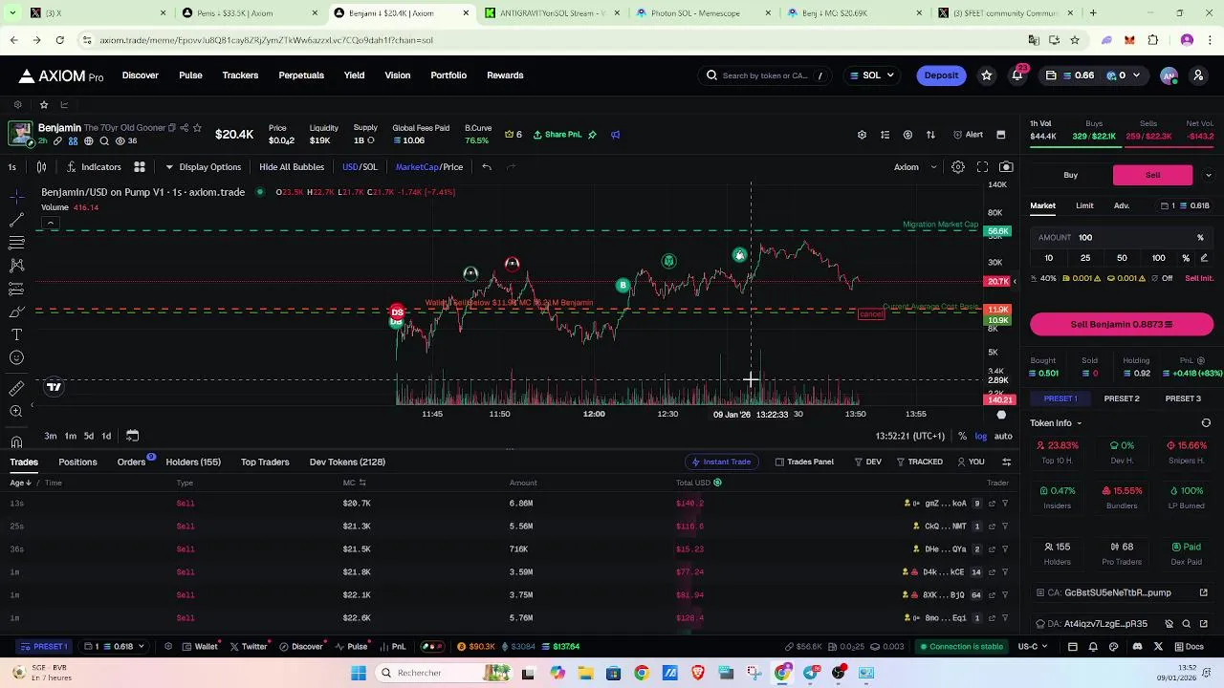Click the megaphone icon near Share PnL
The height and width of the screenshot is (688, 1224).
[615, 135]
